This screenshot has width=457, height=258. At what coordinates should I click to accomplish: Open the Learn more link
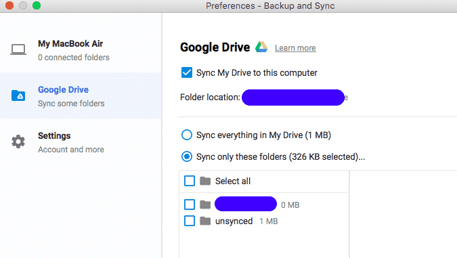tap(295, 48)
